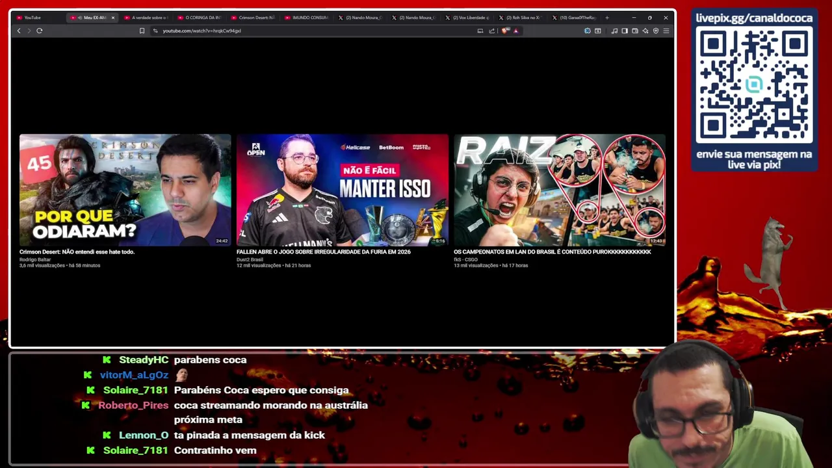This screenshot has width=832, height=468.
Task: Click the picture-in-picture extension icon
Action: [597, 31]
